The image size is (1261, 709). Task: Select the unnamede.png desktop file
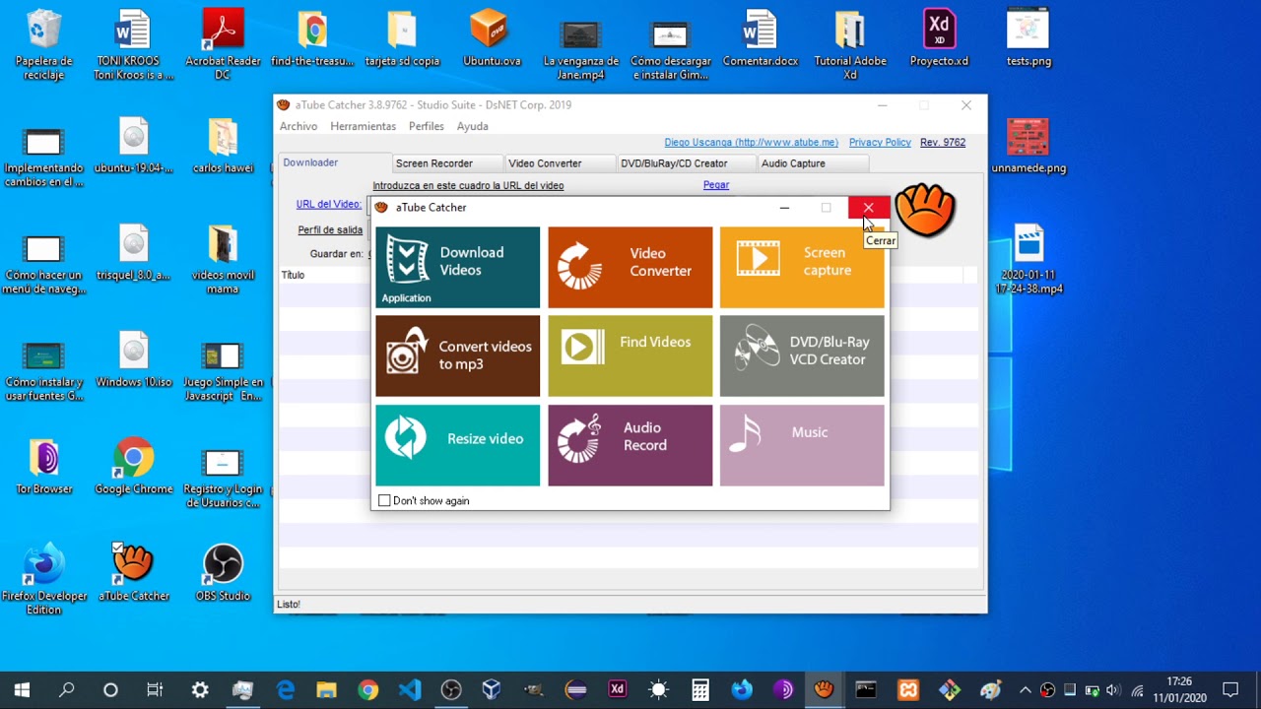click(1029, 146)
